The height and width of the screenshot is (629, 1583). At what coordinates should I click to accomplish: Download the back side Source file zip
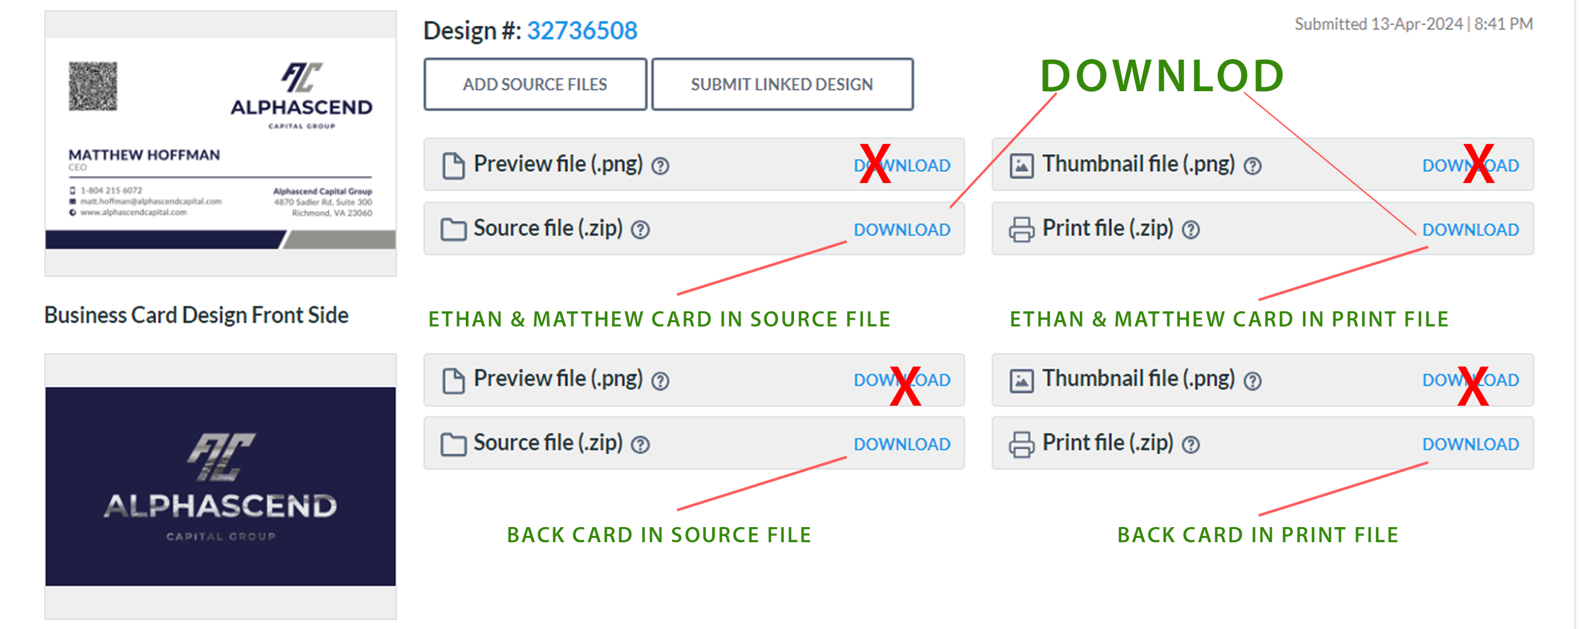pyautogui.click(x=902, y=445)
